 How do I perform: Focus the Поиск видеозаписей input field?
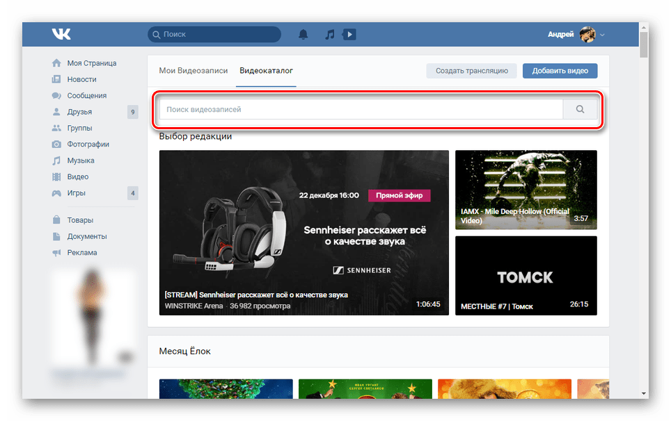(361, 109)
